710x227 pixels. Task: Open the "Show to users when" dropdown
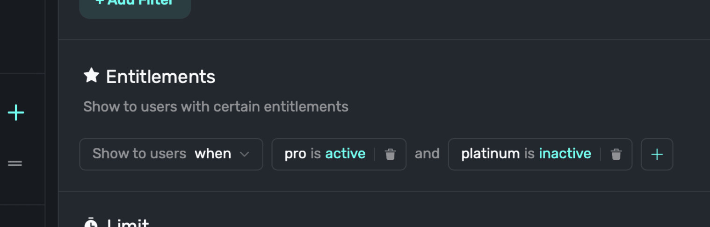coord(171,154)
